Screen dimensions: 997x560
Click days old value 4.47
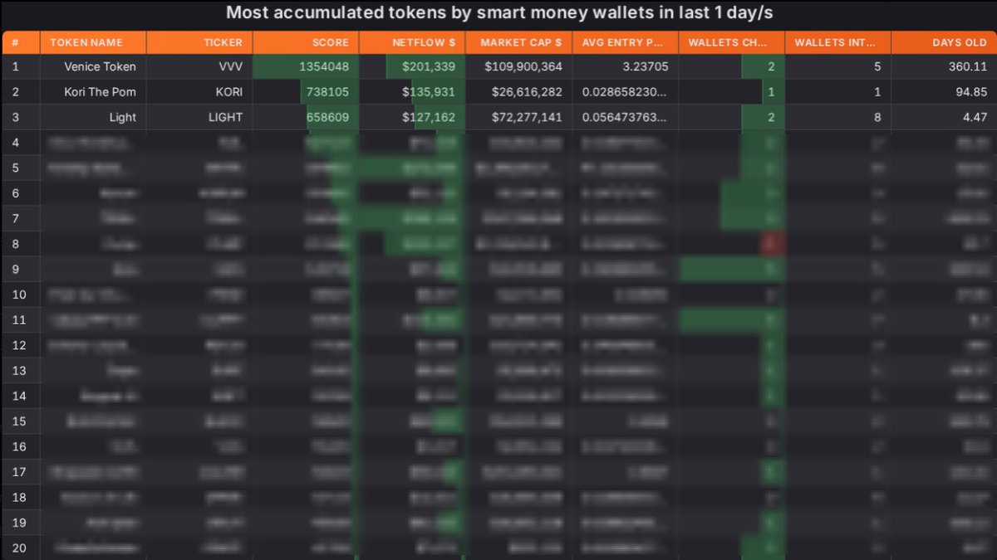coord(975,117)
